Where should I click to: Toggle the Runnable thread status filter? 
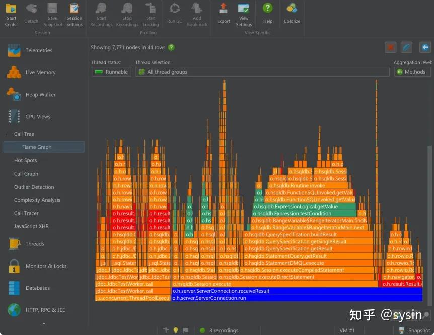[x=111, y=72]
